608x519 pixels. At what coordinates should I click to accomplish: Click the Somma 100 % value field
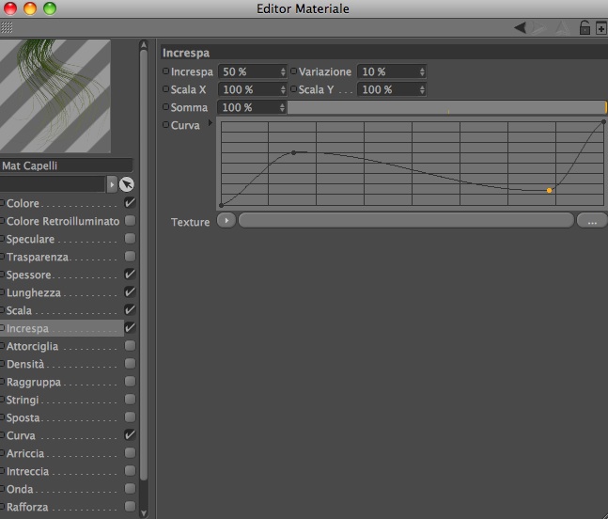click(x=252, y=107)
